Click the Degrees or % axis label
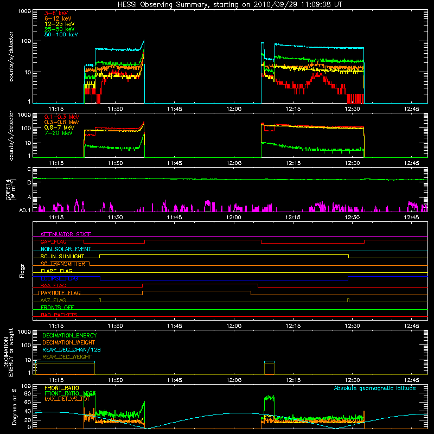Screen dimensions: 434x434 [14, 406]
